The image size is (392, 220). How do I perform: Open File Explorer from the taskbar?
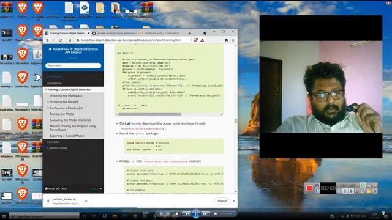click(115, 216)
